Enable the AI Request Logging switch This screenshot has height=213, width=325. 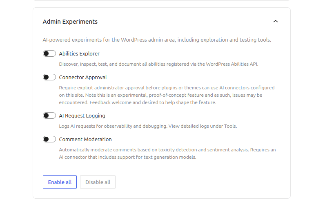pos(49,115)
